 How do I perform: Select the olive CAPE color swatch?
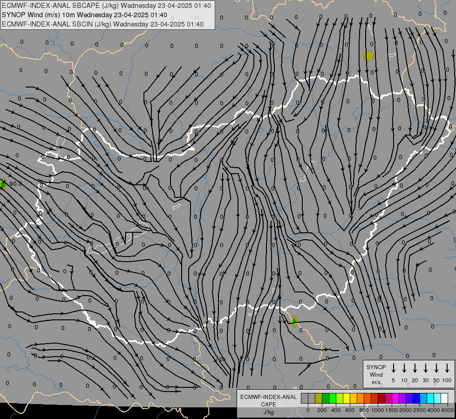[x=319, y=398]
